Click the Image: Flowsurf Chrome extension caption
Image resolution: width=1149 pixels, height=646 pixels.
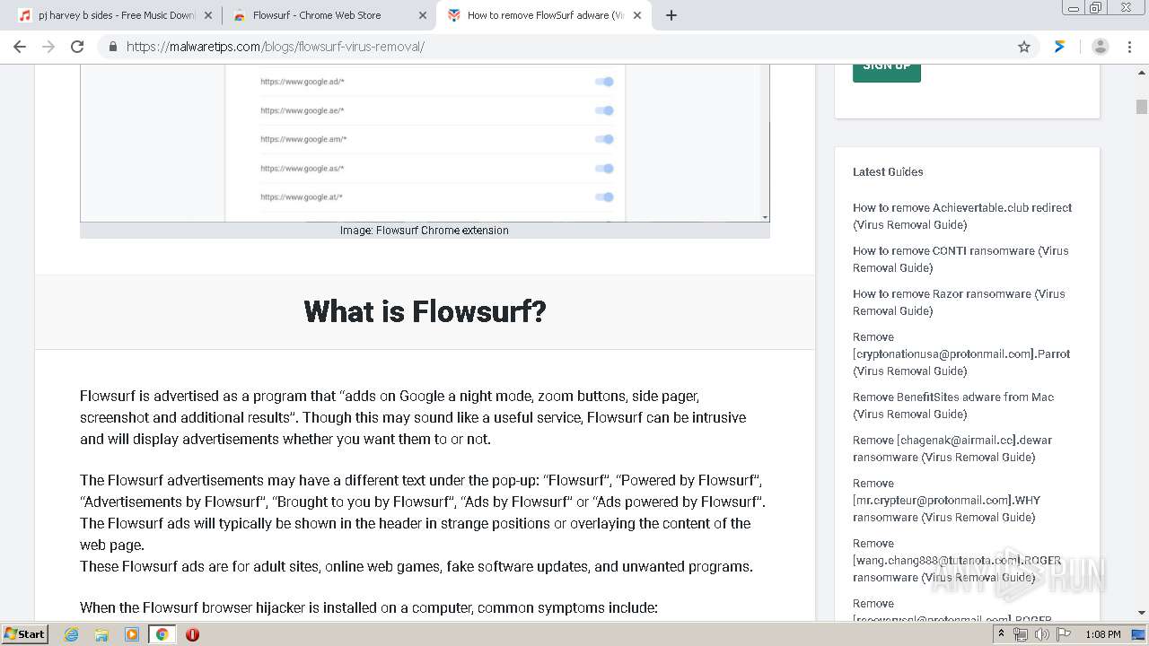point(425,231)
